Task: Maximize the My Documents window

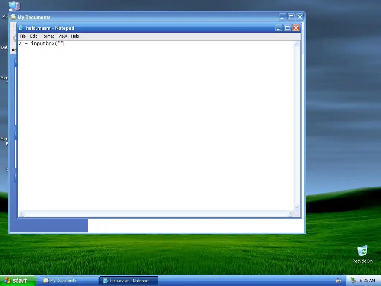Action: pyautogui.click(x=291, y=17)
